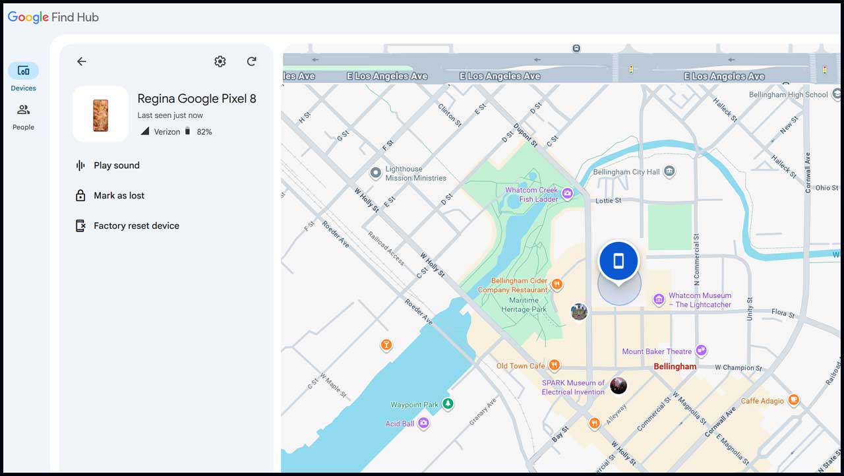This screenshot has height=476, width=844.
Task: Select the blue phone marker on map
Action: tap(618, 260)
